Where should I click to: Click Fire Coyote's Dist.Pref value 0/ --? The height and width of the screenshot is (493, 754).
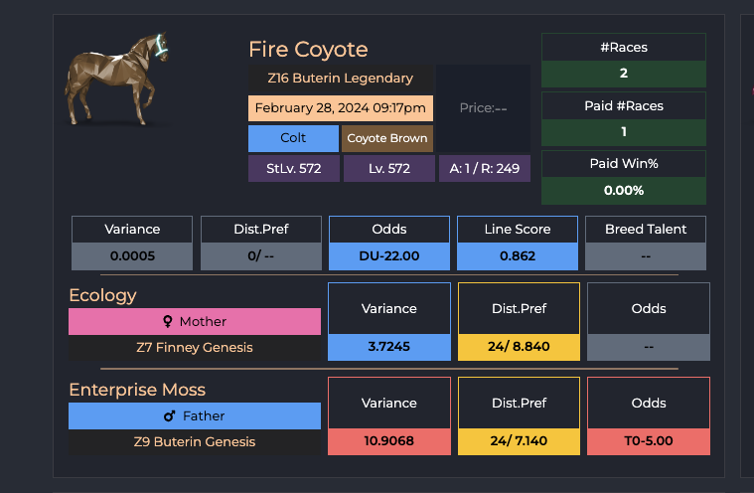pyautogui.click(x=261, y=256)
